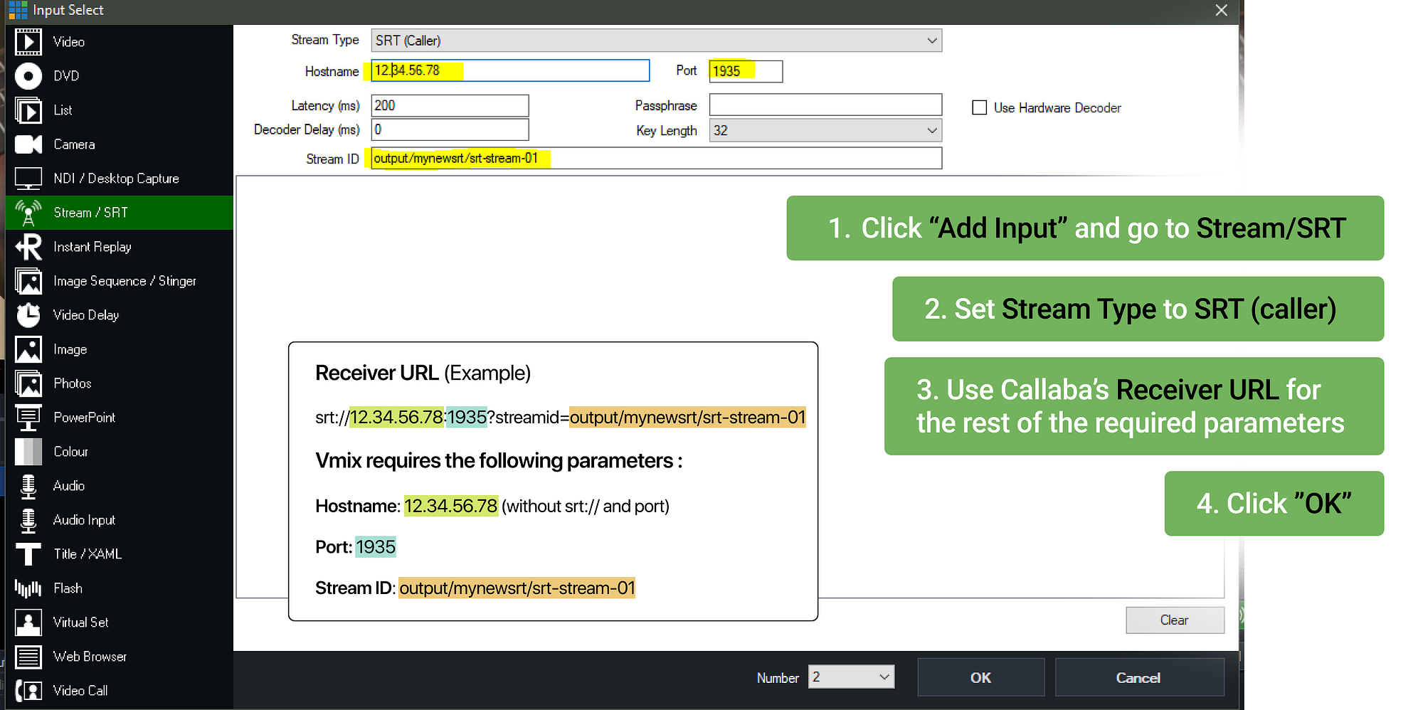Choose the Colour swatch icon

[28, 451]
